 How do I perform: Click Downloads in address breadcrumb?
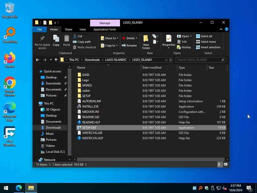tap(92, 60)
